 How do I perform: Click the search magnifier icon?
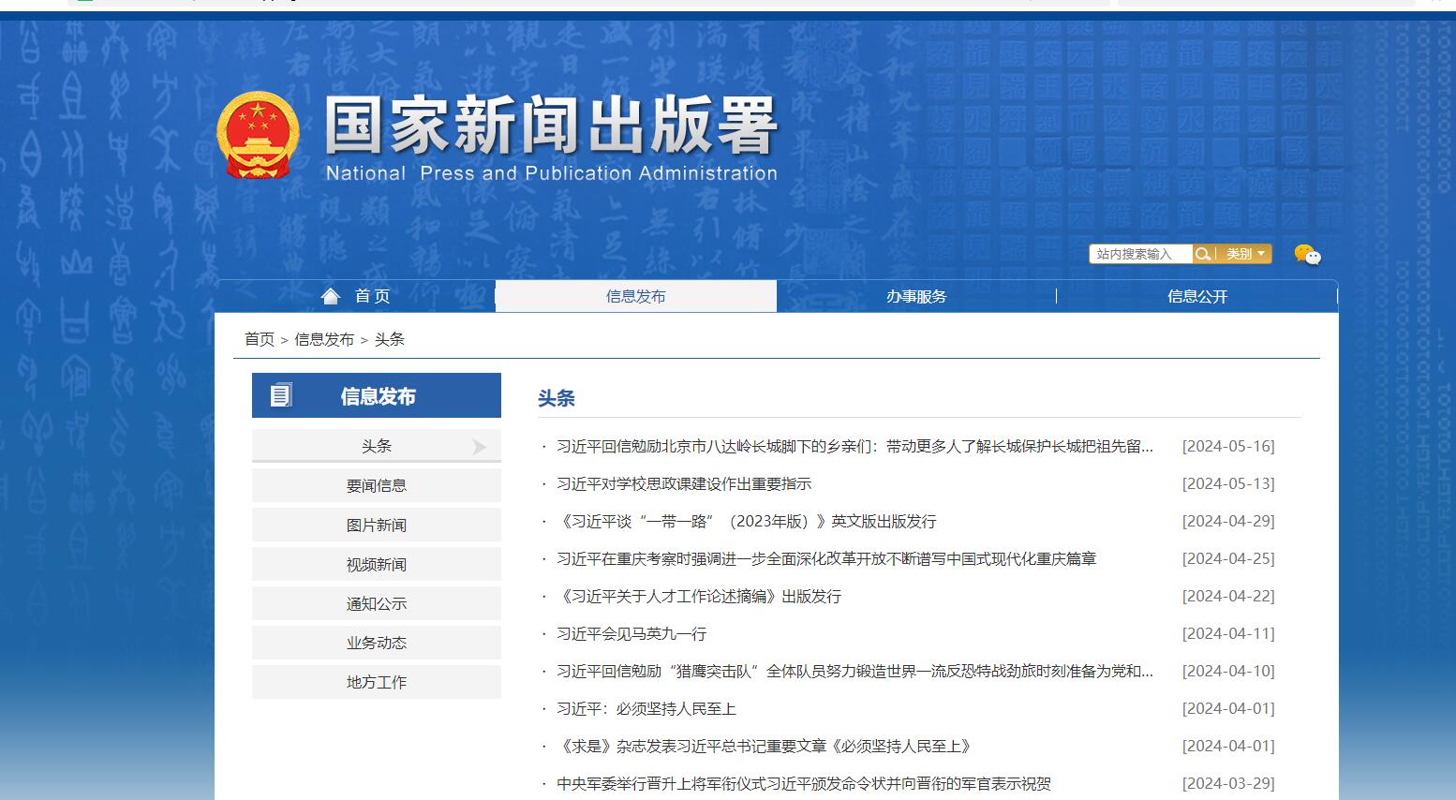pos(1202,254)
